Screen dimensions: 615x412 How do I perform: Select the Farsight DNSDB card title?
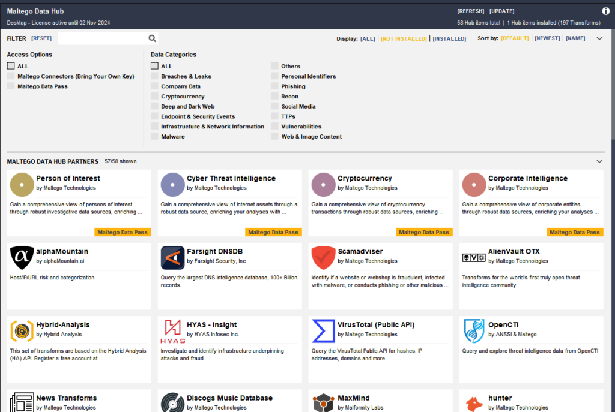tap(214, 251)
